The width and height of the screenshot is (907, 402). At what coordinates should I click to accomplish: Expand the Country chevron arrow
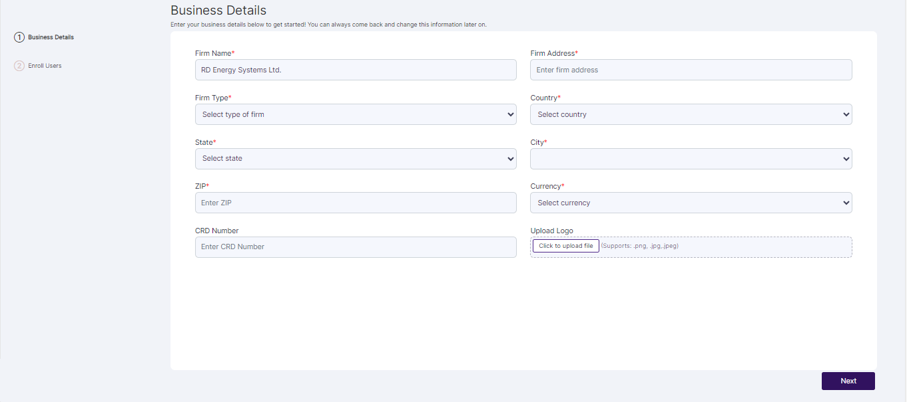click(x=844, y=114)
